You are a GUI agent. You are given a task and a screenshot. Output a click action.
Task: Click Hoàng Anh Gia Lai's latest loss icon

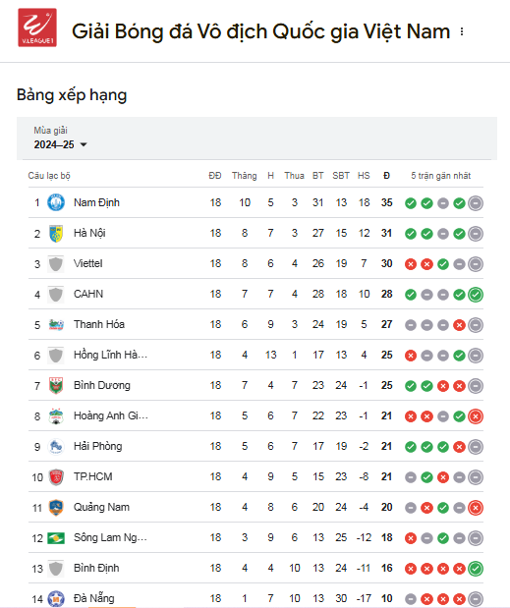[x=475, y=416]
